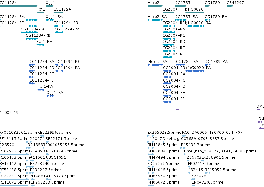This screenshot has height=187, width=264.
Task: Click the CG1789-RA transcript label
Action: pyautogui.click(x=216, y=17)
